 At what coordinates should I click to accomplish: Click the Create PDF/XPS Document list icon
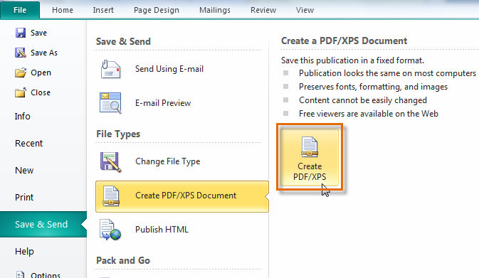[x=110, y=196]
